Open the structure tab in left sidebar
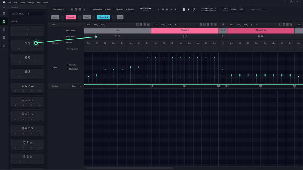The width and height of the screenshot is (303, 170). 4,22
